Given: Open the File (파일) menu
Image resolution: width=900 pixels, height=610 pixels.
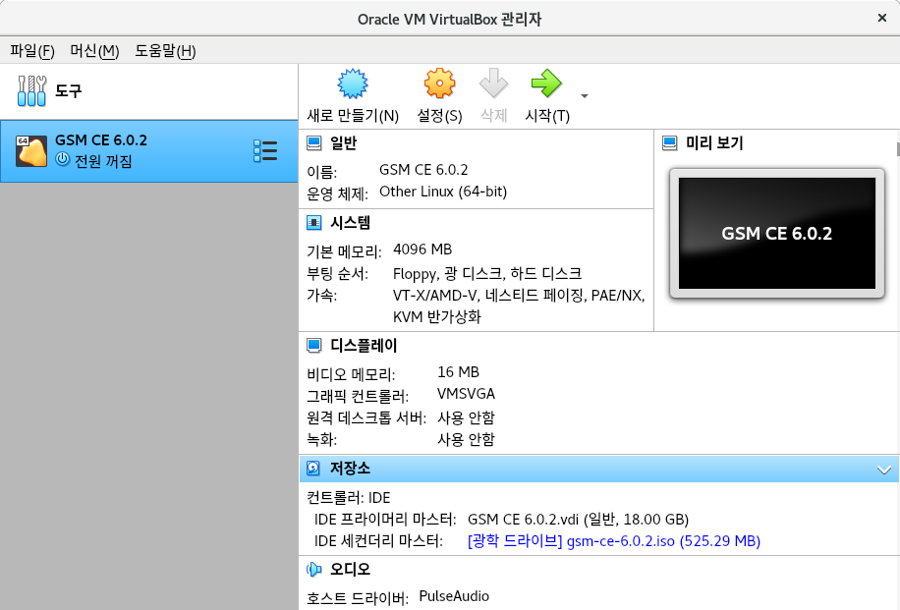Looking at the screenshot, I should (32, 51).
